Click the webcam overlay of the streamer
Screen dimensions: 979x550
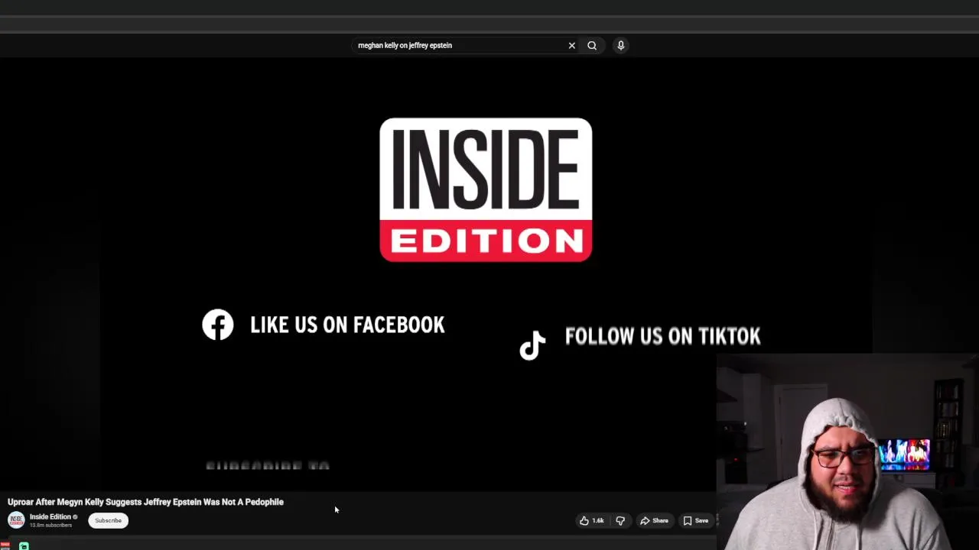tap(847, 451)
